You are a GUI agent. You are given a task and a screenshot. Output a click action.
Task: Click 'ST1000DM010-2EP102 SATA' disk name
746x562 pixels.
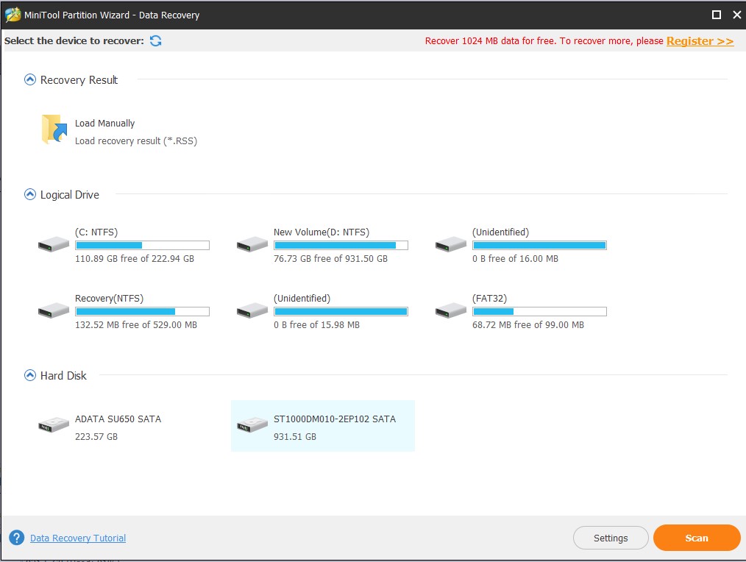(335, 419)
